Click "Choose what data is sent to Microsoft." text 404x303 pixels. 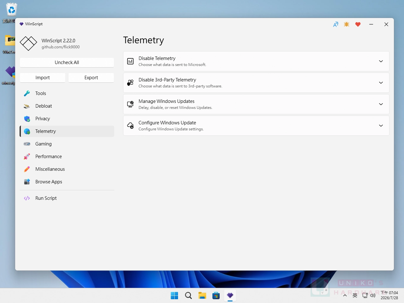[x=172, y=65]
